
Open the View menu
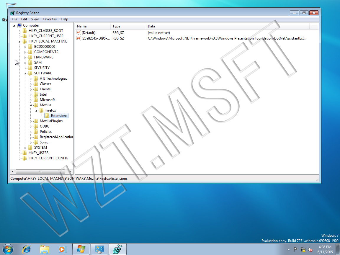35,19
